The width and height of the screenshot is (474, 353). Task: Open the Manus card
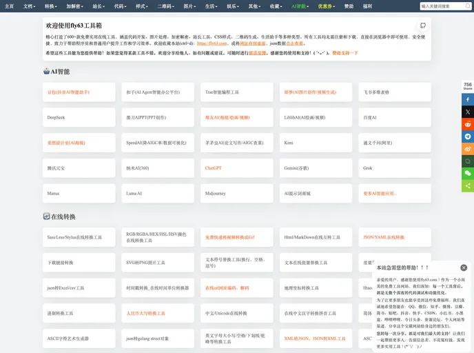coord(79,193)
